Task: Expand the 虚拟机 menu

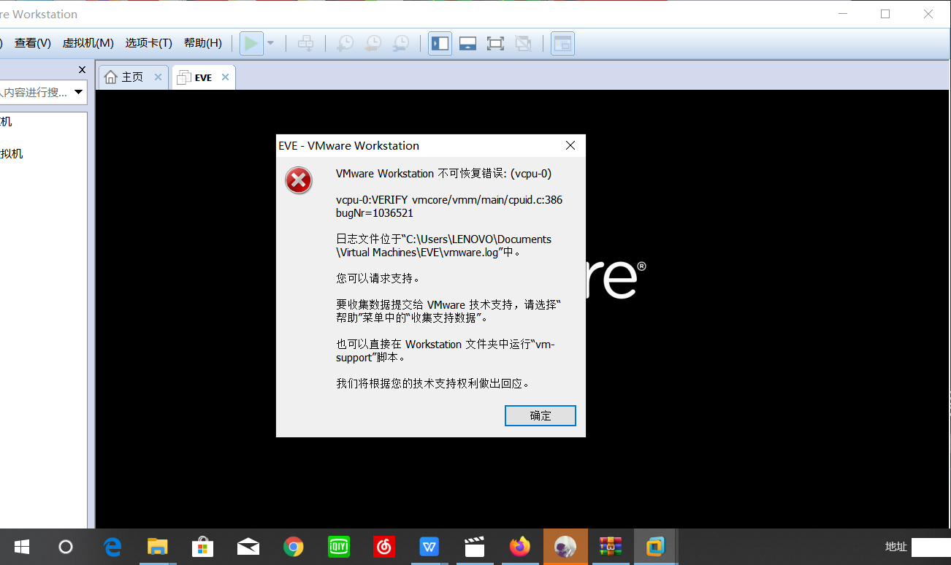Action: (88, 43)
